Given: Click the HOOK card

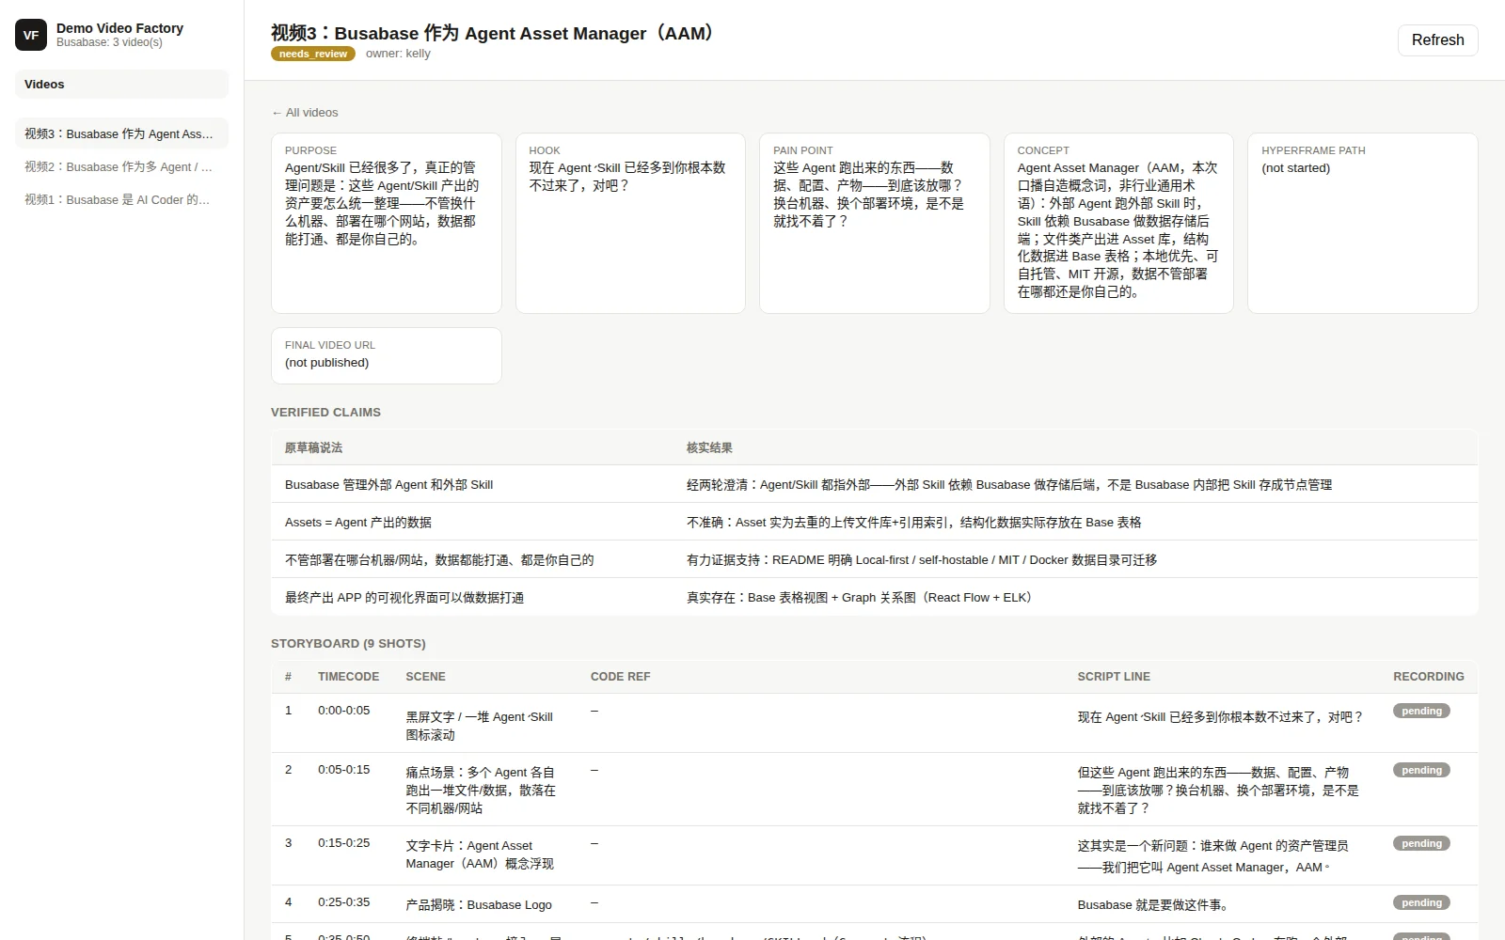Looking at the screenshot, I should click(630, 223).
